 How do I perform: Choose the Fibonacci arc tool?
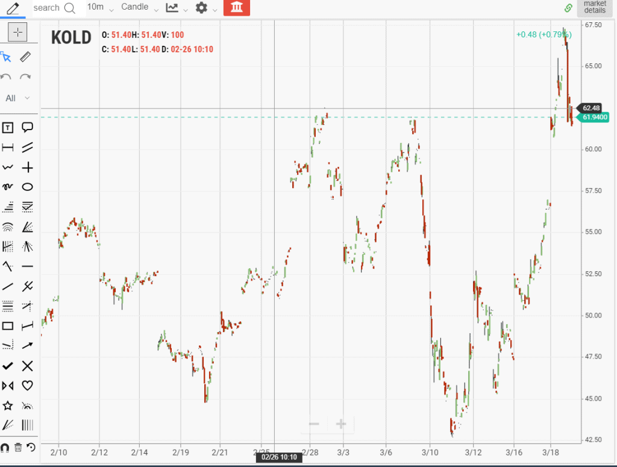click(x=7, y=227)
